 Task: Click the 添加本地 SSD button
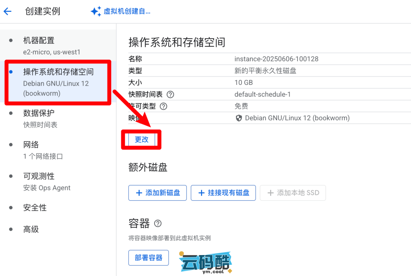[293, 193]
